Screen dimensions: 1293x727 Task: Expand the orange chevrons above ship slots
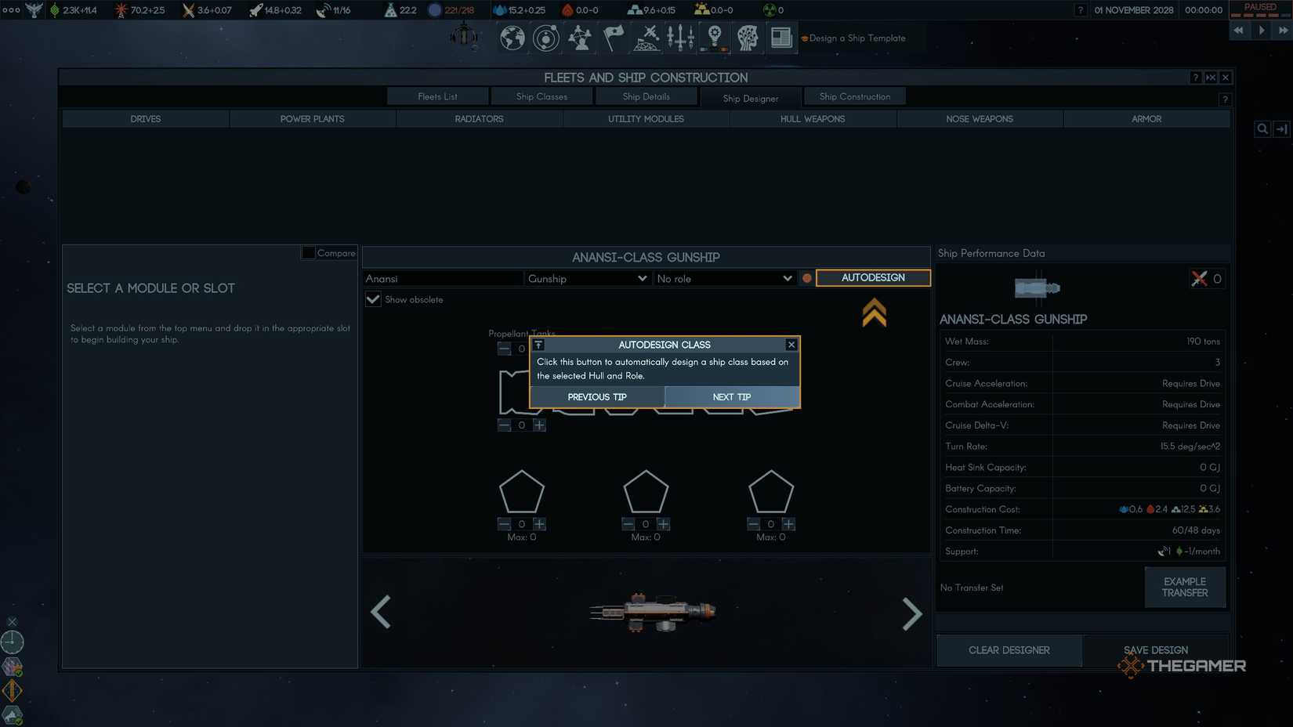pyautogui.click(x=873, y=312)
